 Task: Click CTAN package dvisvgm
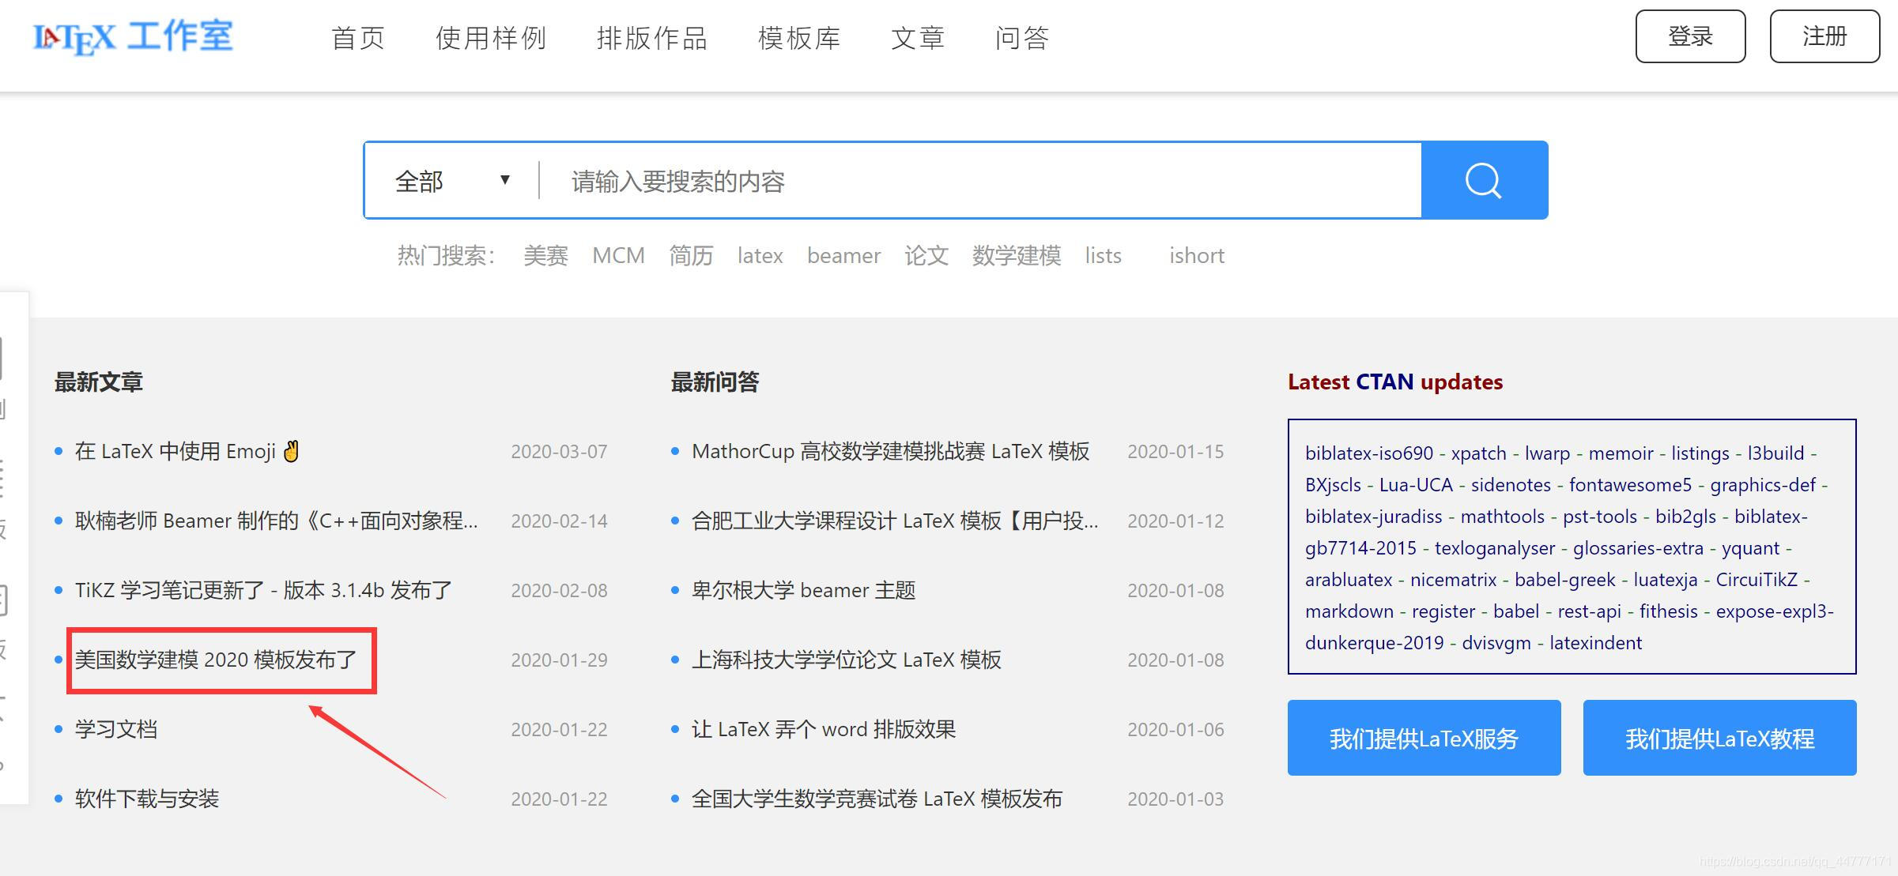point(1496,643)
